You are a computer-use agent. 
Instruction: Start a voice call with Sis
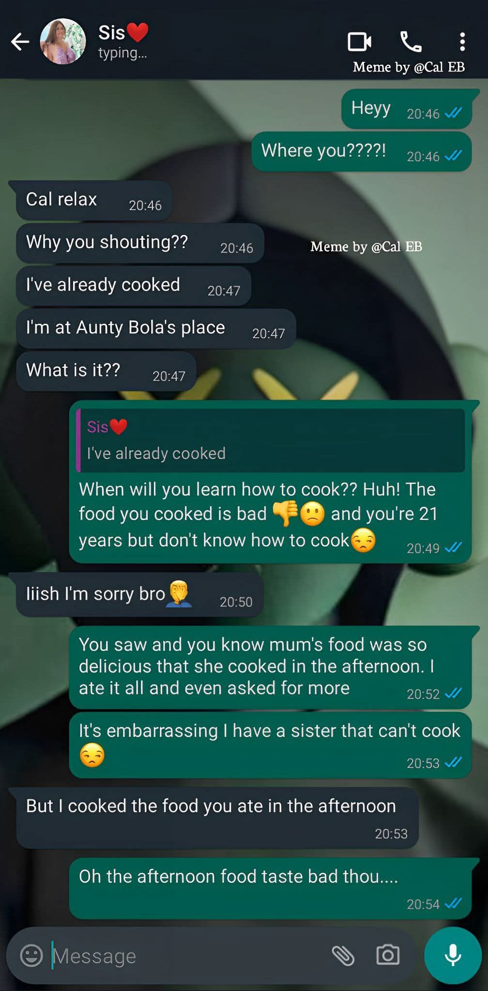point(411,42)
